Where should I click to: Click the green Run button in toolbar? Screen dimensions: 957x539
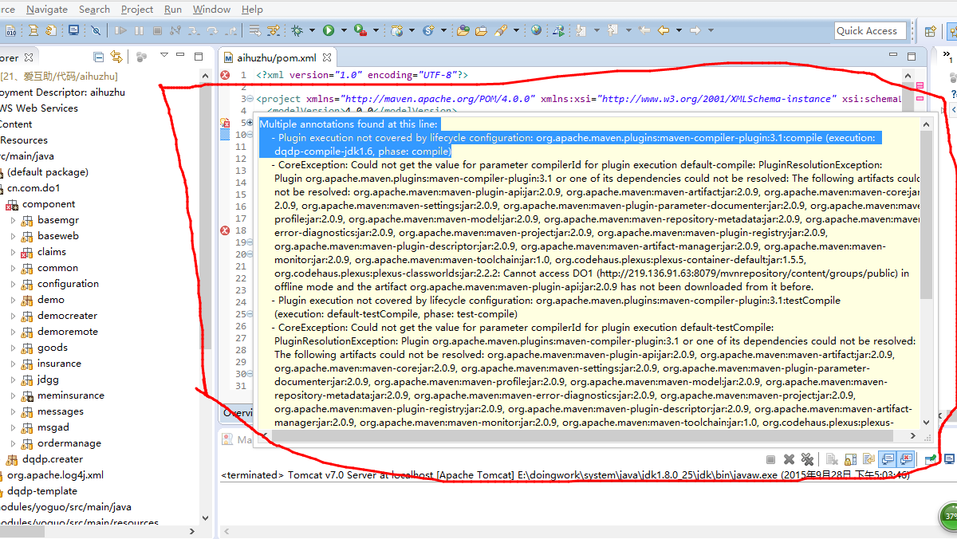pos(329,30)
